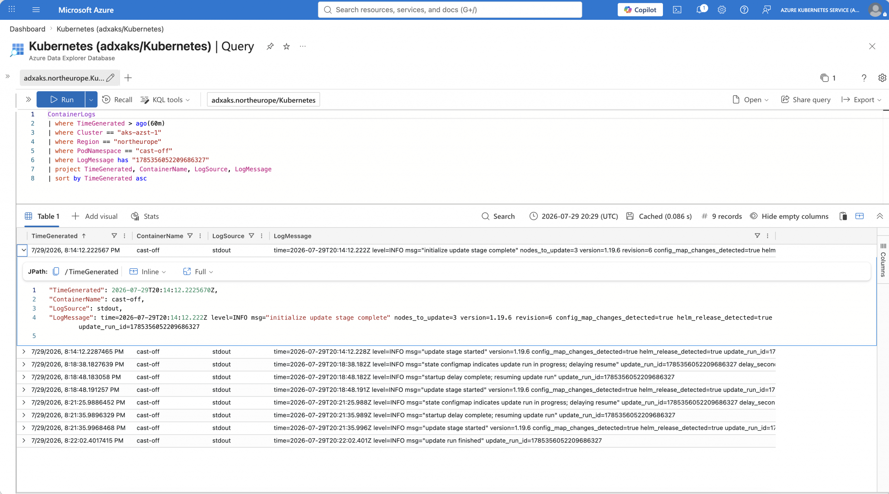
Task: Click the "update run finished" log message
Action: (x=438, y=440)
